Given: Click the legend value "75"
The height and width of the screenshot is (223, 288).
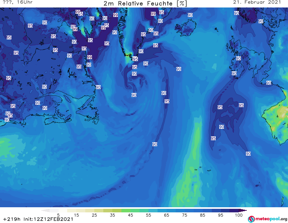Looking at the screenshot, I should pyautogui.click(x=185, y=215).
